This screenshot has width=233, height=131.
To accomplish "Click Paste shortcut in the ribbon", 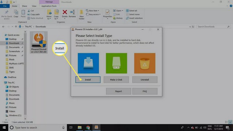I will pyautogui.click(x=35, y=18).
